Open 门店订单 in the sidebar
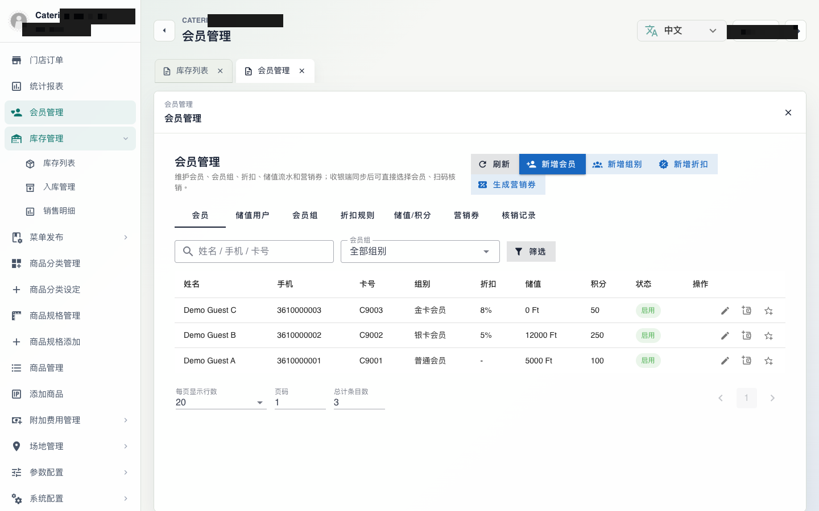This screenshot has width=819, height=511. 70,60
